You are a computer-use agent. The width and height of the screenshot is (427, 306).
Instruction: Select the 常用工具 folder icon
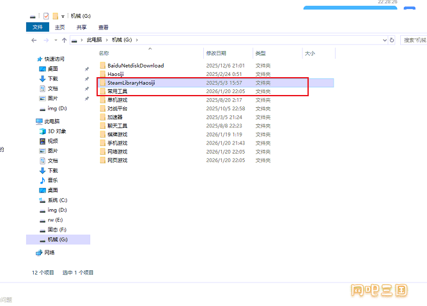click(103, 91)
